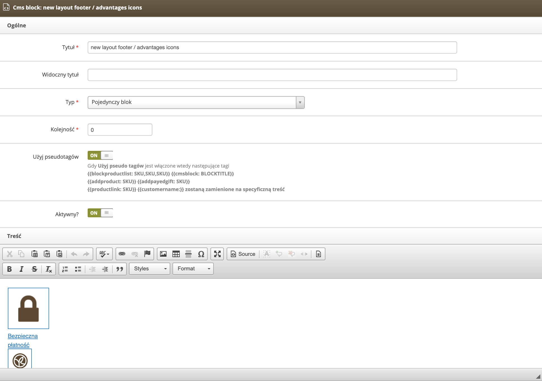Image resolution: width=542 pixels, height=381 pixels.
Task: Click the Undo arrow icon
Action: tap(74, 254)
